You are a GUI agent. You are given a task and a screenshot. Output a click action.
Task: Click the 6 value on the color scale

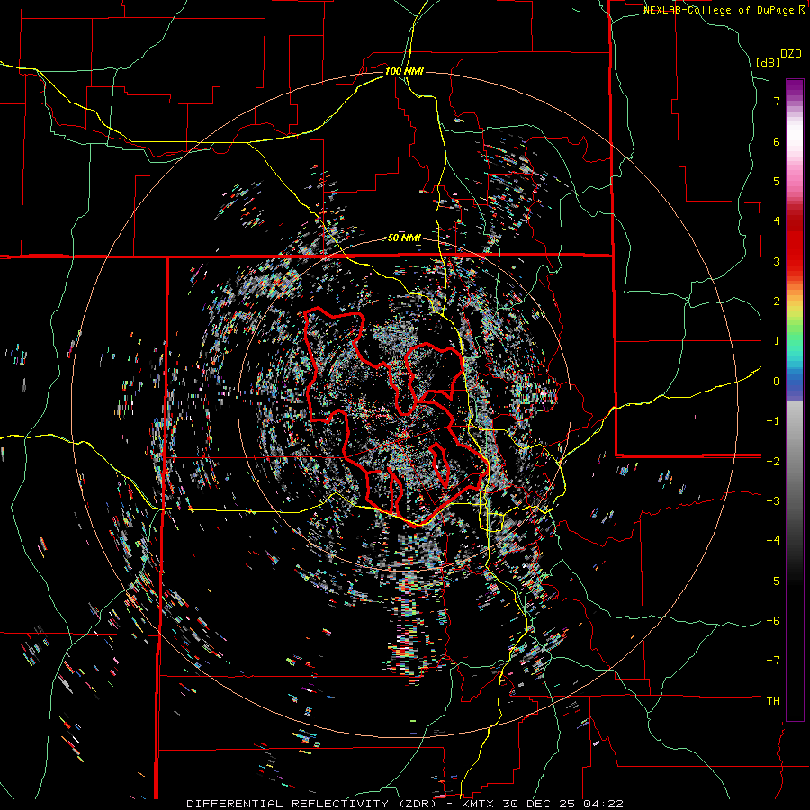pyautogui.click(x=777, y=141)
